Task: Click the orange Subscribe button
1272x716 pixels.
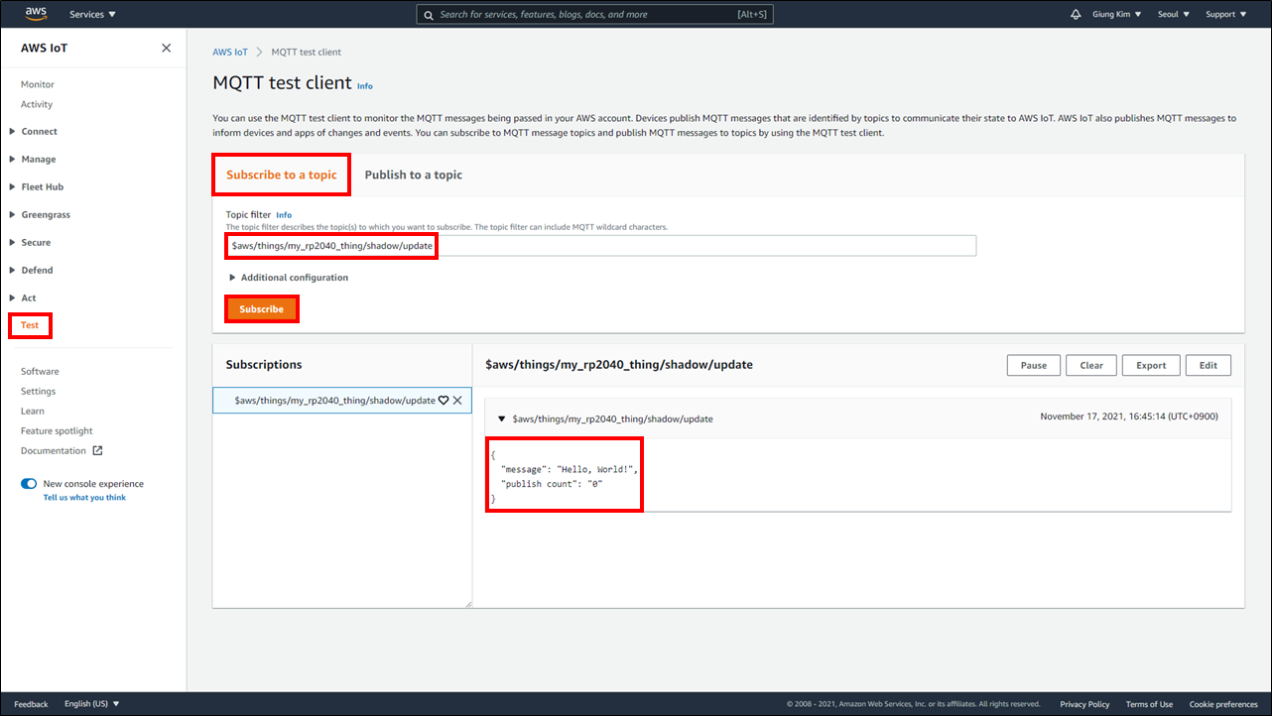Action: click(262, 309)
